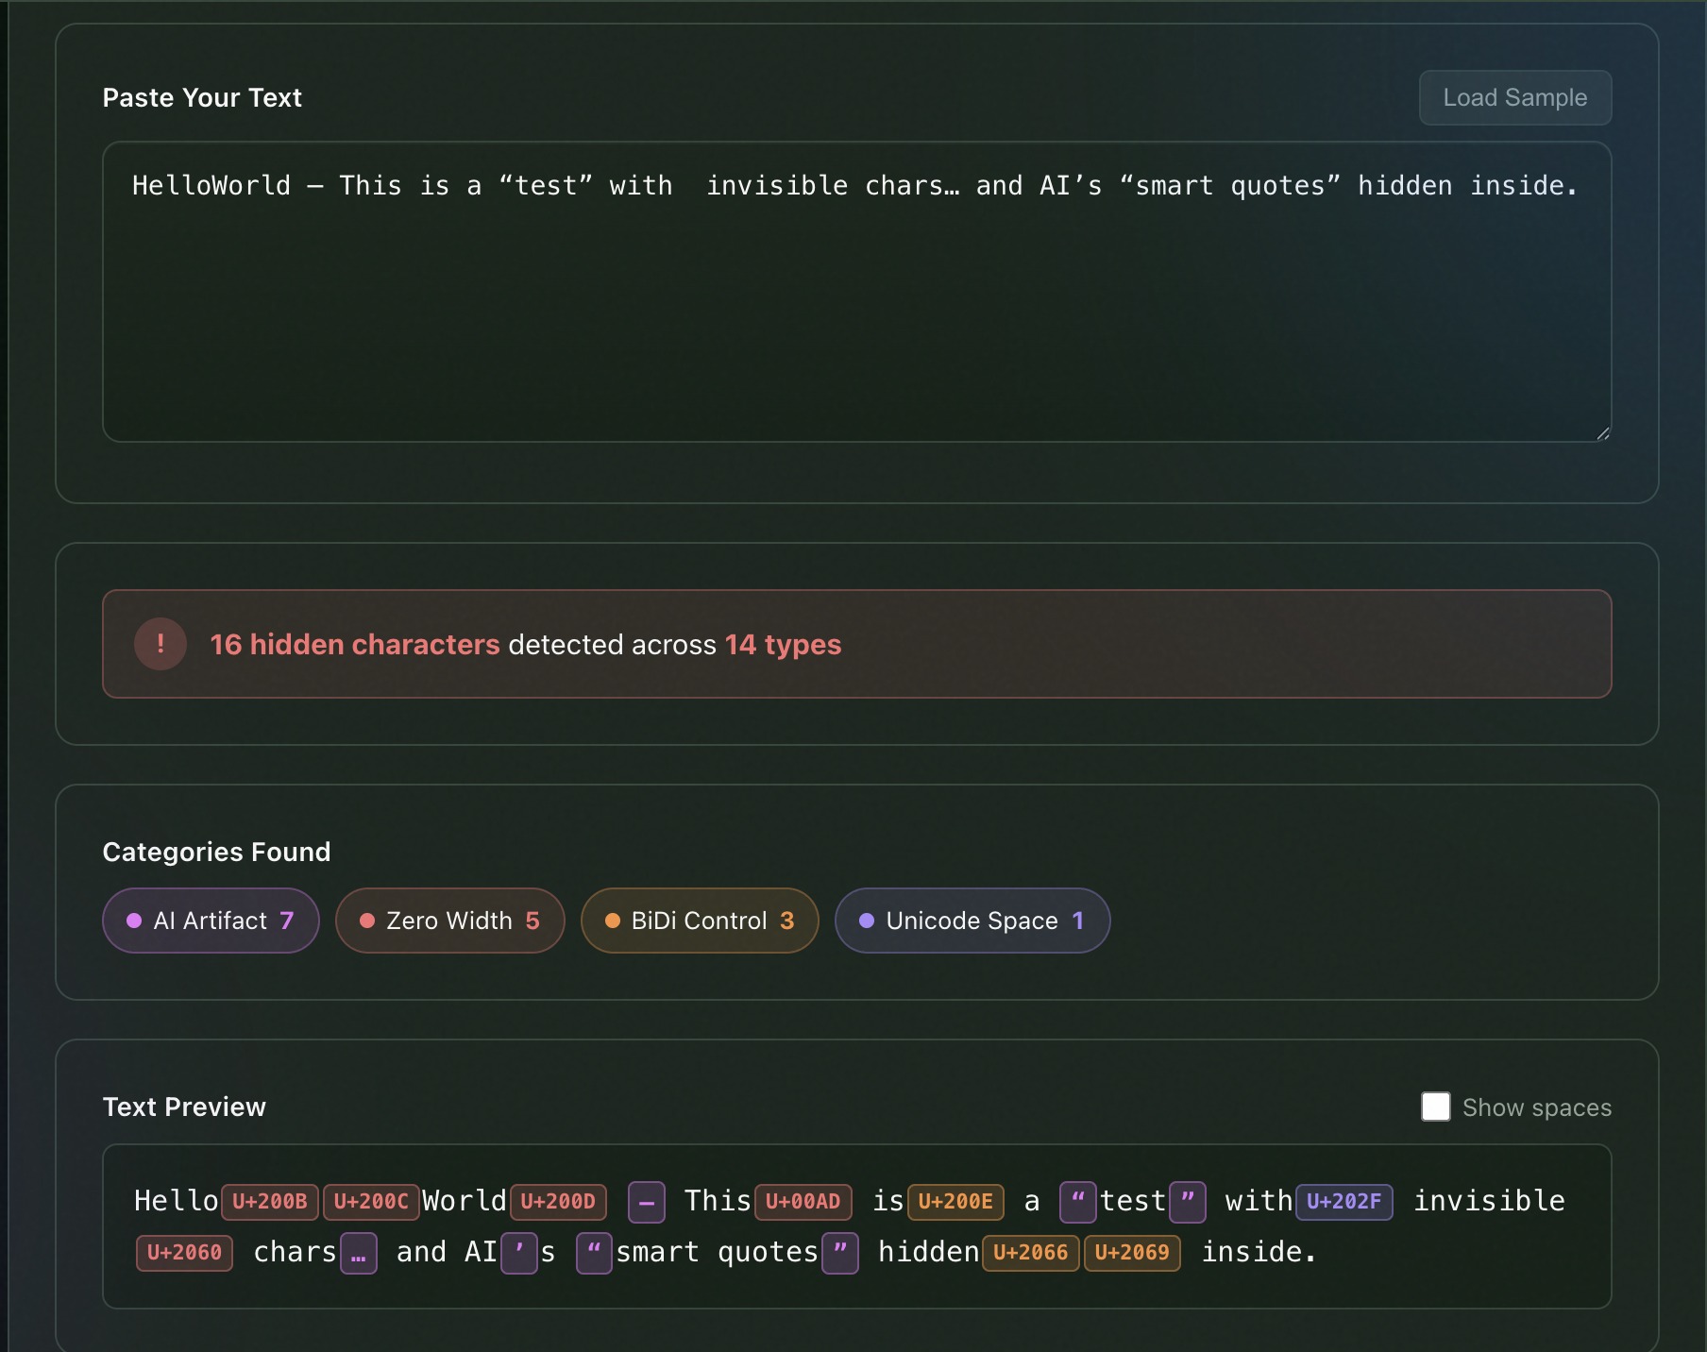Click the red exclamation warning icon
The width and height of the screenshot is (1707, 1352).
coord(161,644)
